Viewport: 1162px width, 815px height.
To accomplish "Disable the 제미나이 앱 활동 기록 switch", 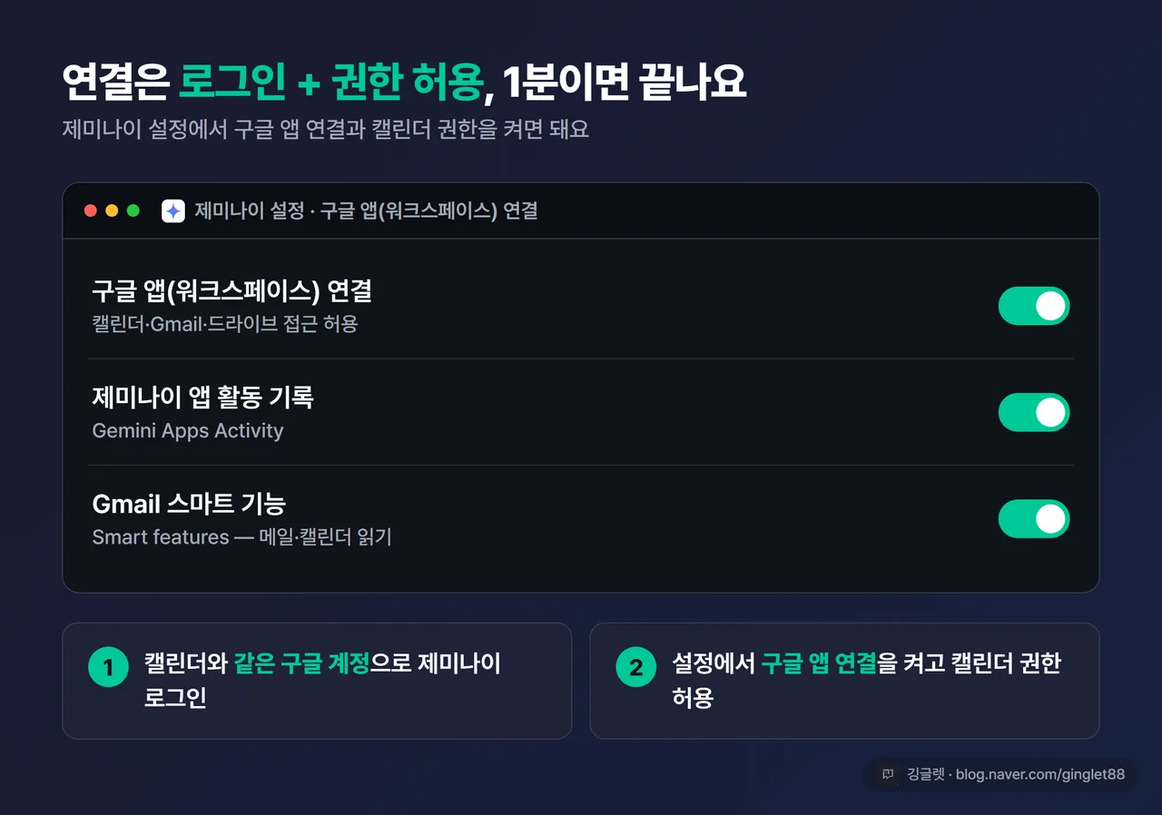I will [x=1034, y=412].
